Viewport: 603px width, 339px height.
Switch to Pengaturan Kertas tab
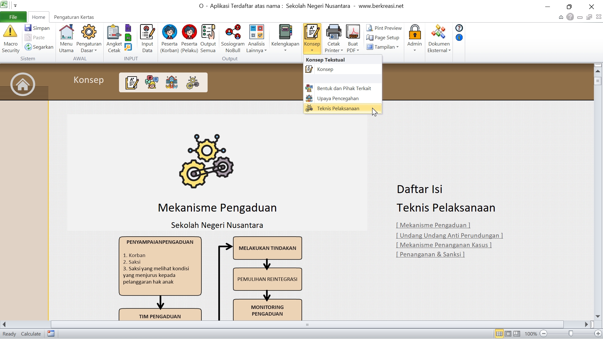(x=74, y=17)
